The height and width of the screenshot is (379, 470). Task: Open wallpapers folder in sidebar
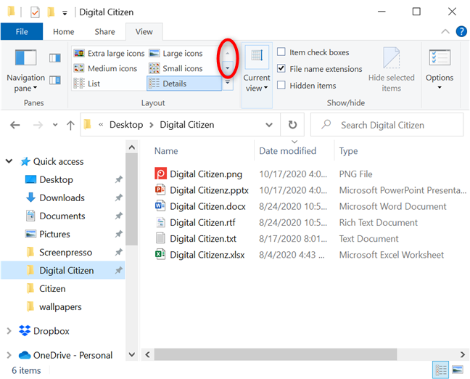click(60, 306)
